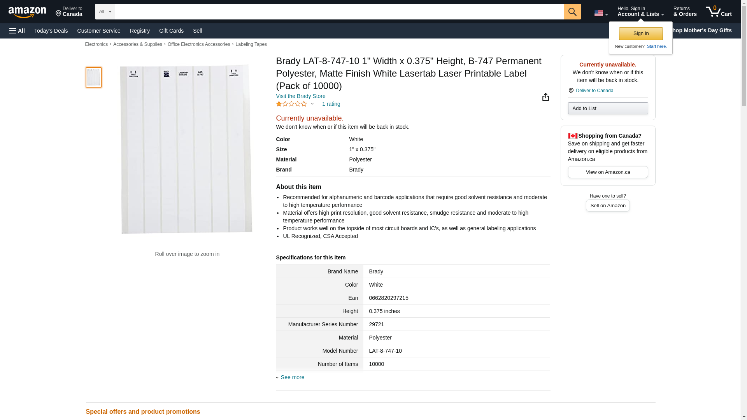747x420 pixels.
Task: Expand See more specifications
Action: (292, 377)
